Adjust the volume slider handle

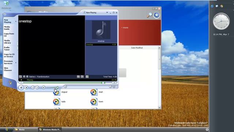pos(57,87)
